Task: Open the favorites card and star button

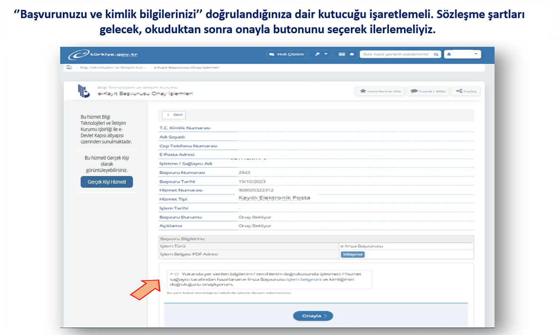Action: pos(346,54)
